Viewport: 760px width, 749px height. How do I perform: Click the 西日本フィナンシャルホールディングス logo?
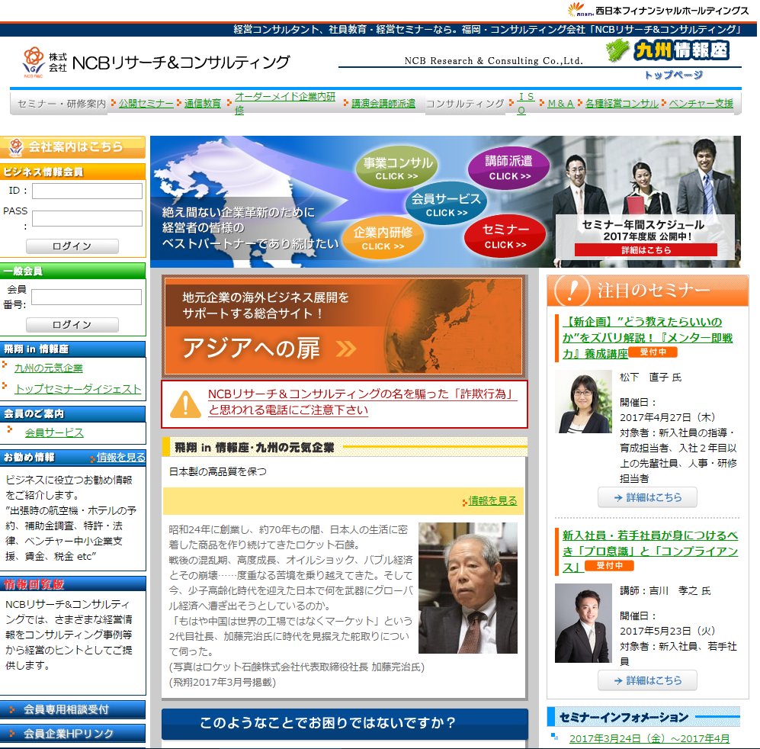coord(658,10)
